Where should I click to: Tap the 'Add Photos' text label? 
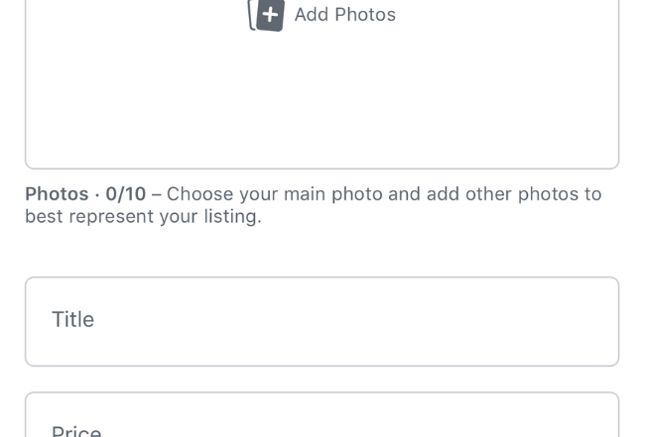point(344,15)
